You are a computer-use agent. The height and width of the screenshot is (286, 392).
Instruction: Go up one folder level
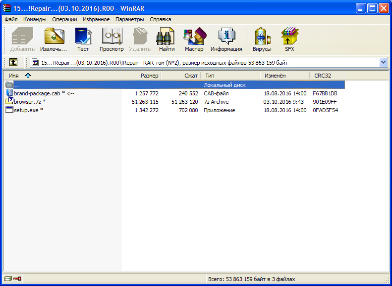13,63
